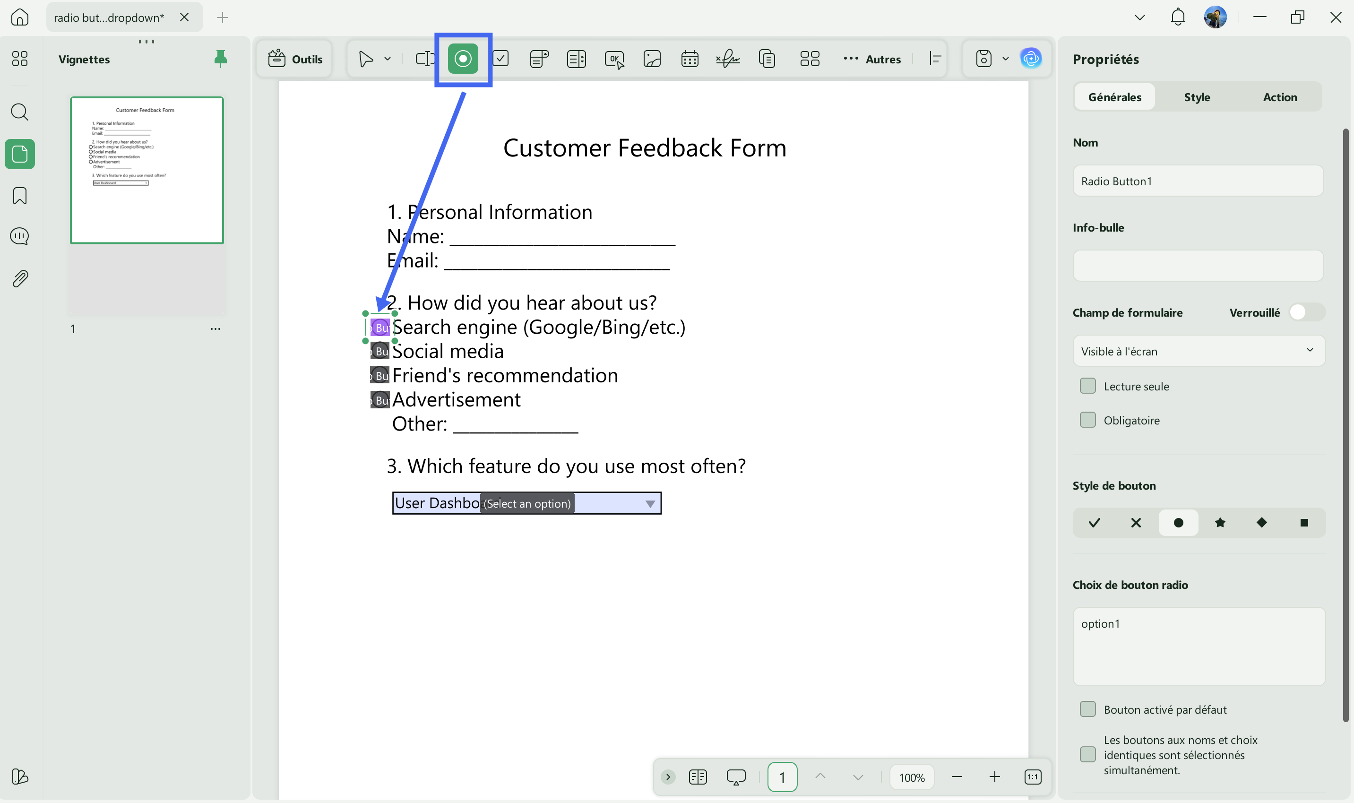Screen dimensions: 1354x803
Task: Go to next page arrow
Action: (x=858, y=777)
